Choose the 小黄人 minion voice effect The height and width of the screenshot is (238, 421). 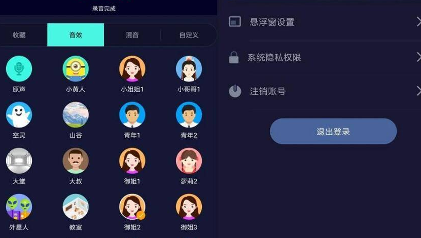[x=76, y=68]
